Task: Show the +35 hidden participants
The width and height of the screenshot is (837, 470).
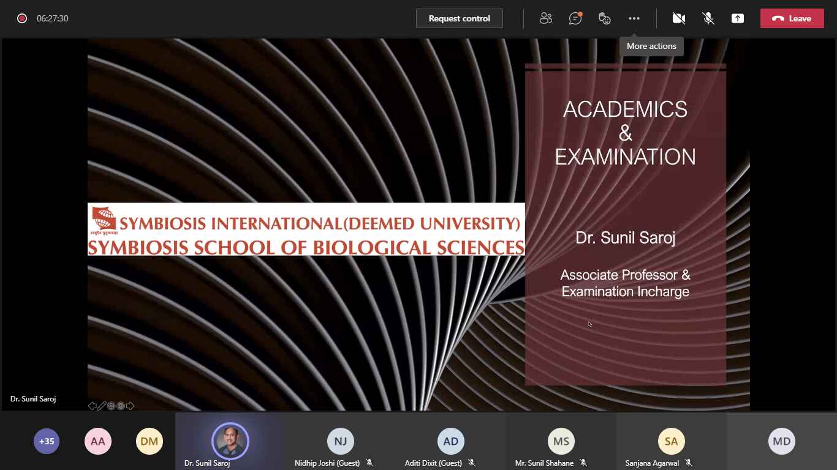Action: 47,441
